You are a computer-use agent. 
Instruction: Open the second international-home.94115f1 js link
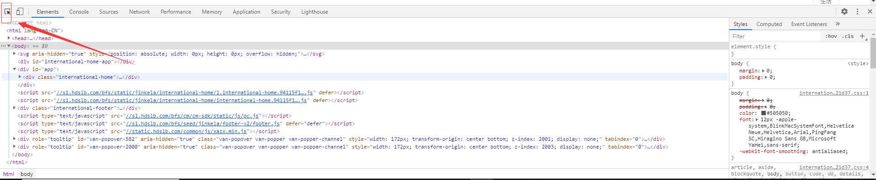point(181,100)
